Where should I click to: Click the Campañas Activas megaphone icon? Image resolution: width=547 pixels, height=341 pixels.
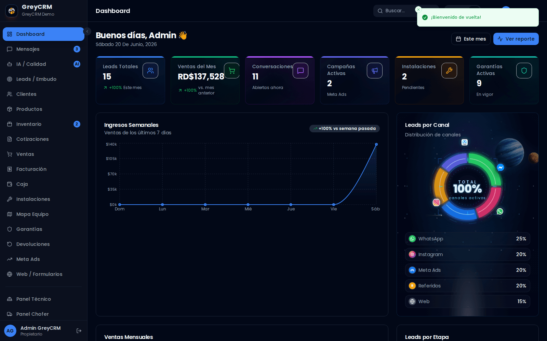[375, 71]
